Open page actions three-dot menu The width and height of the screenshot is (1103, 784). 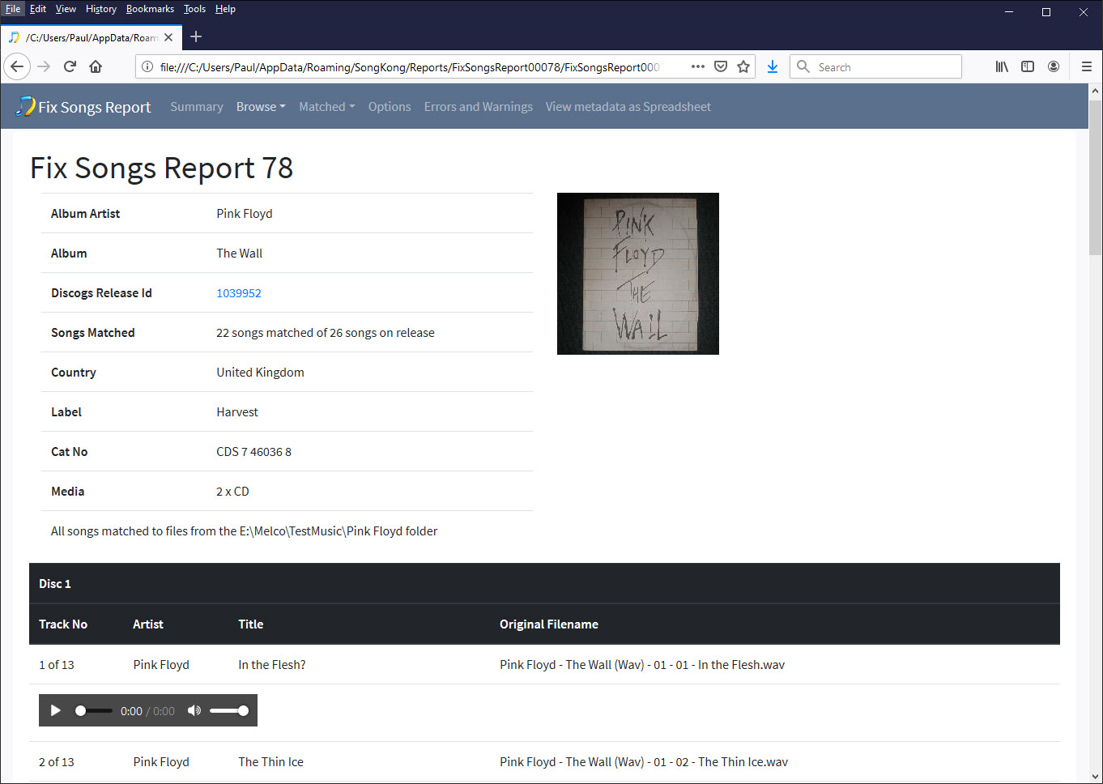tap(698, 66)
